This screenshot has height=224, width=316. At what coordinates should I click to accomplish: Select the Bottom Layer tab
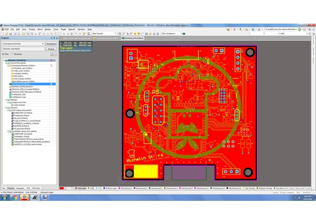coord(110,188)
